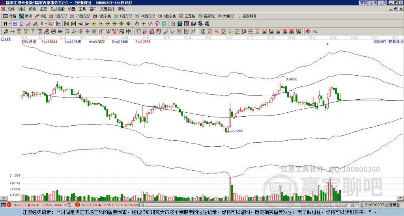Select the red fan lines tool

pos(145,32)
